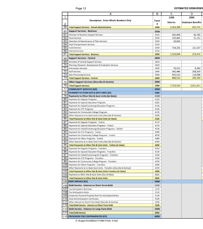Click the value 10,000
The width and height of the screenshot is (203, 229).
171,41
